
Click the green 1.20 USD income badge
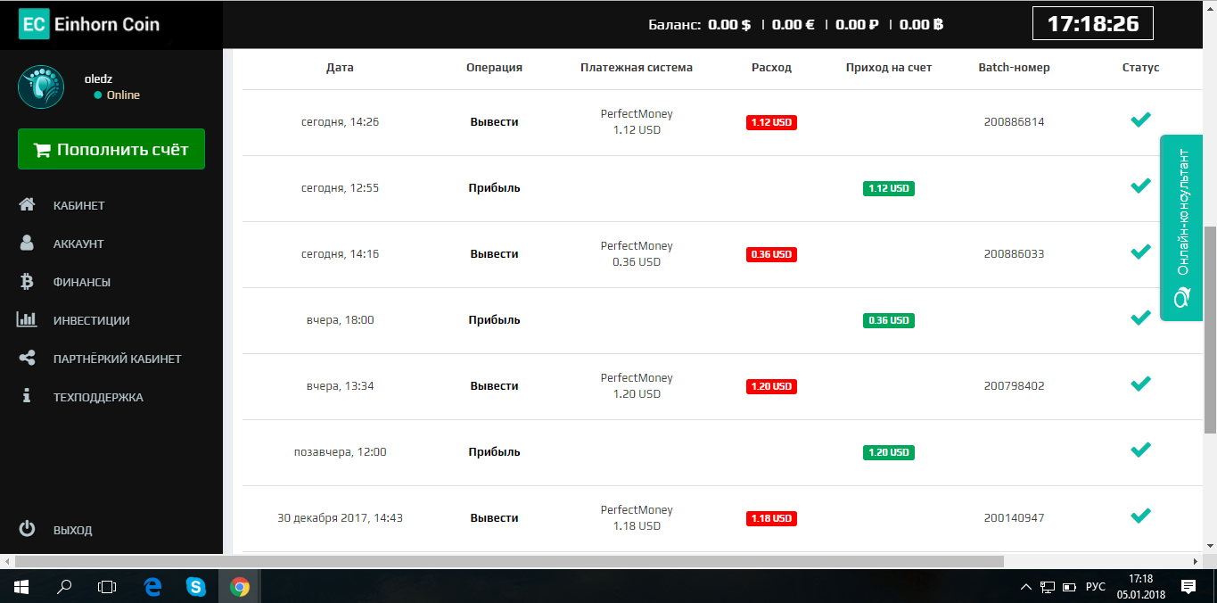tap(888, 452)
